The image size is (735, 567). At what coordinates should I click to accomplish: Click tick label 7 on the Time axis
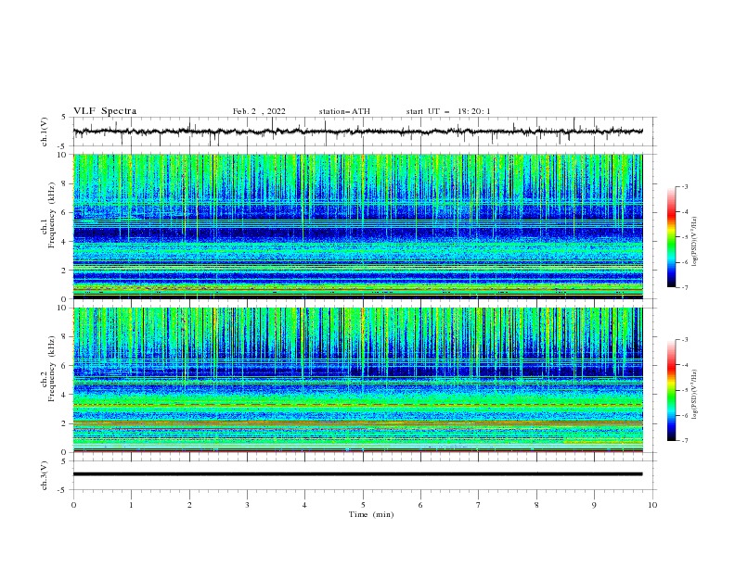coord(479,505)
